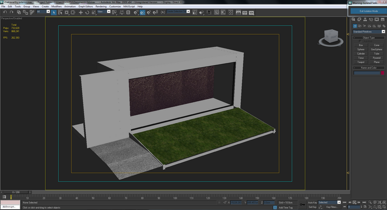Screen dimensions: 387x210
Task: Open the View reference coordinate dropdown
Action: pos(103,12)
